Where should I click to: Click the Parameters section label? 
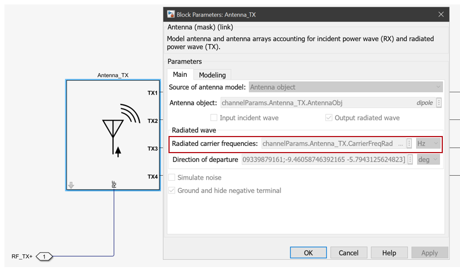pos(185,61)
